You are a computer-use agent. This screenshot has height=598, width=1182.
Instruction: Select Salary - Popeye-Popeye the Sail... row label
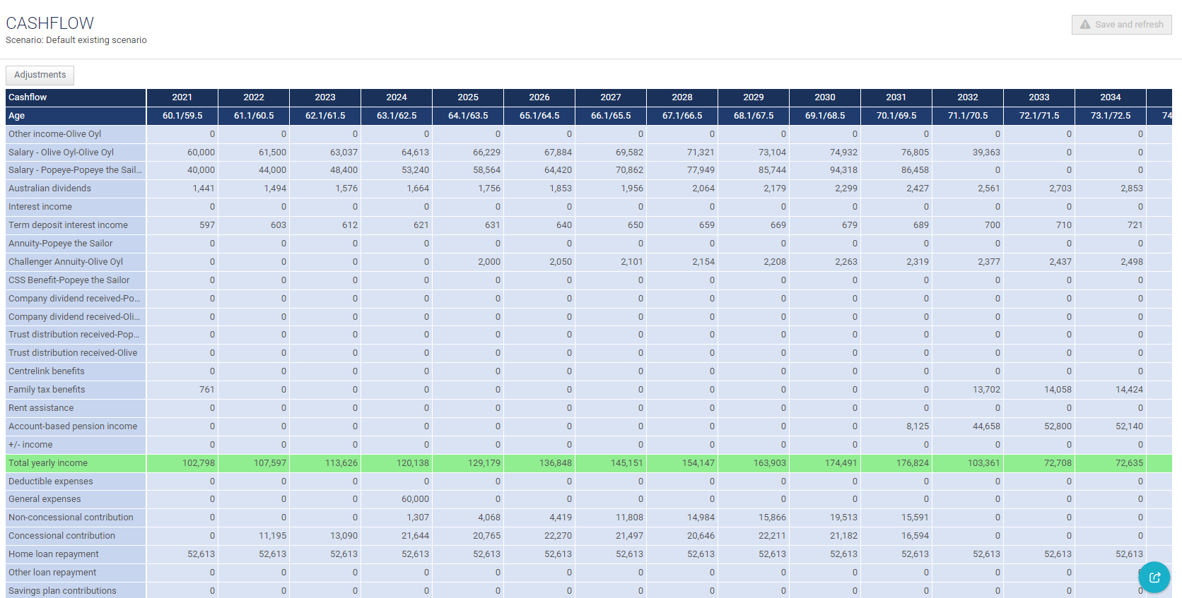[x=76, y=170]
